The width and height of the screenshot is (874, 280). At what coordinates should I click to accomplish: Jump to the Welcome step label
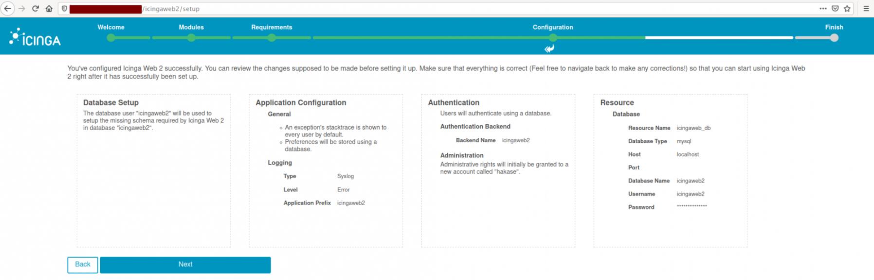point(111,27)
